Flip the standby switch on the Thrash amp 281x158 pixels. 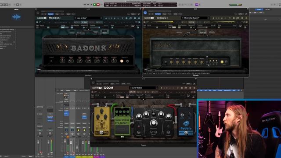pyautogui.click(x=226, y=62)
